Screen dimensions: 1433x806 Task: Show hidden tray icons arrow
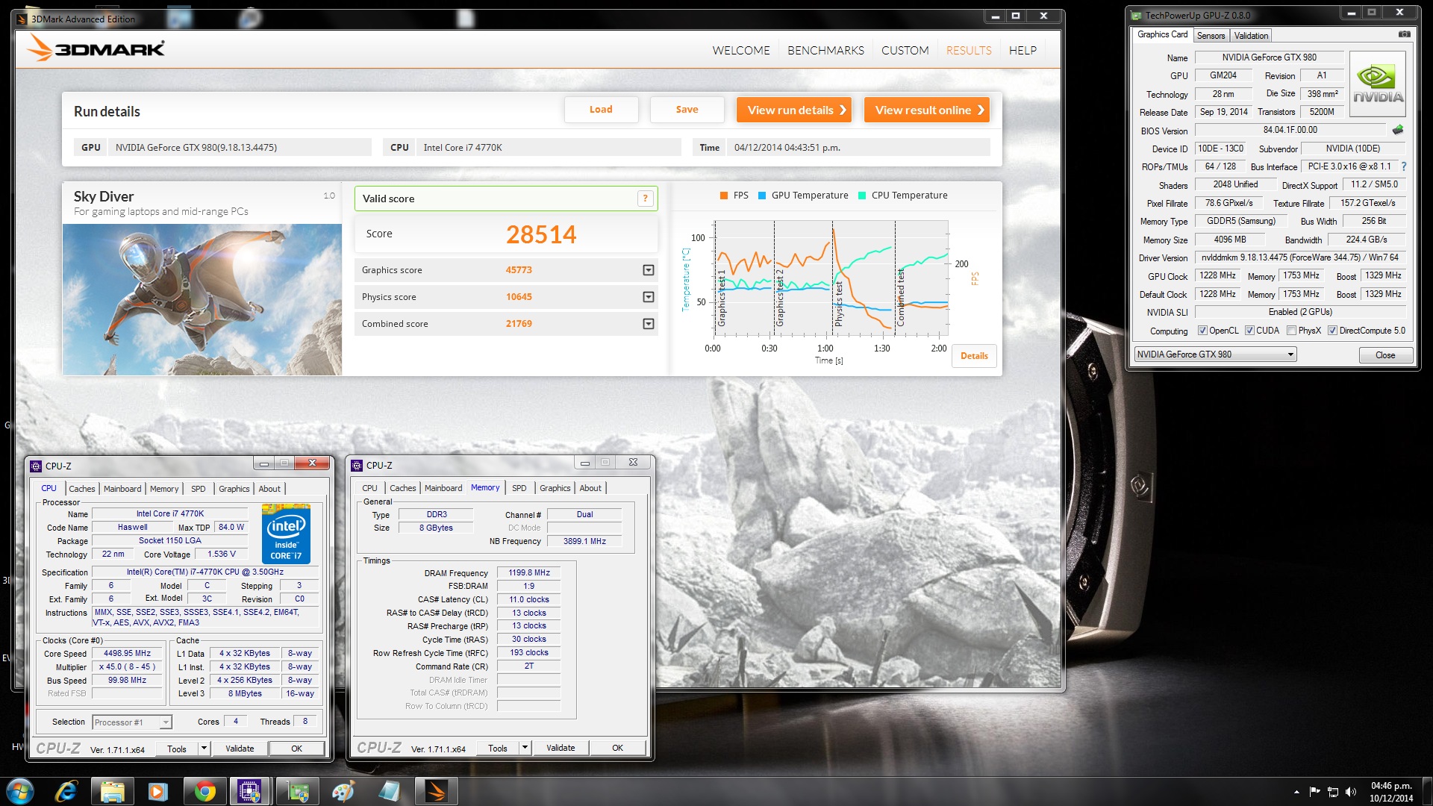click(x=1296, y=792)
